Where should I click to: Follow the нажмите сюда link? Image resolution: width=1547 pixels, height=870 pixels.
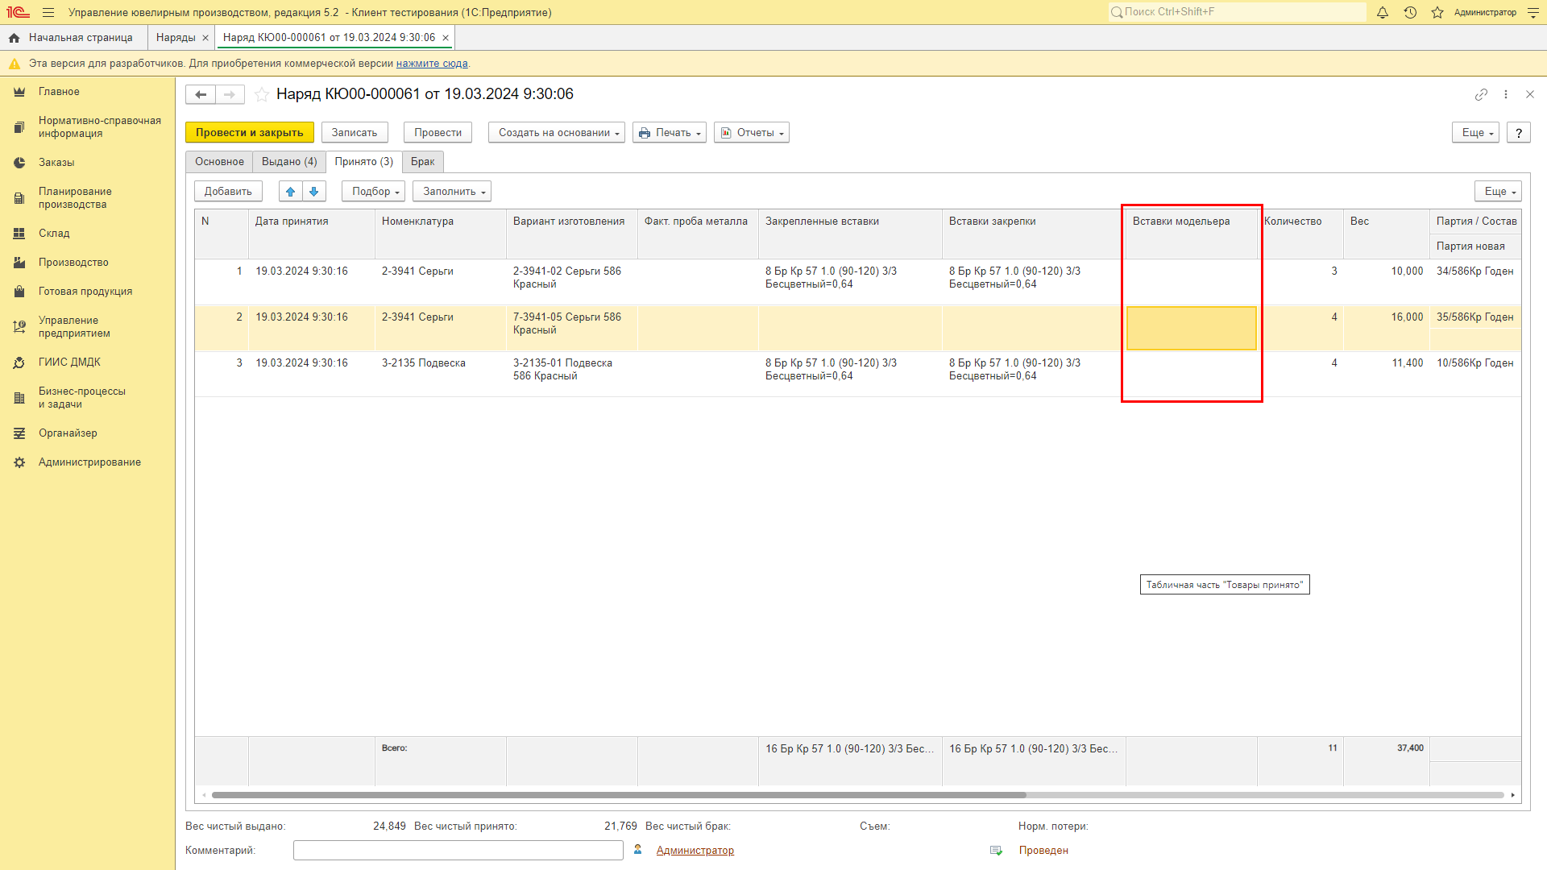tap(432, 64)
